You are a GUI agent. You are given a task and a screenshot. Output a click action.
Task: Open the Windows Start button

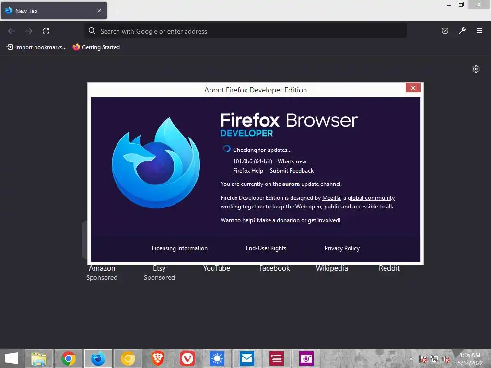pos(12,358)
